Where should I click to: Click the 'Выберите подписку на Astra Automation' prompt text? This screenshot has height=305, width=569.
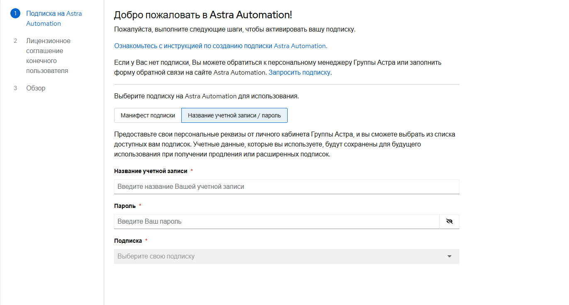(206, 96)
